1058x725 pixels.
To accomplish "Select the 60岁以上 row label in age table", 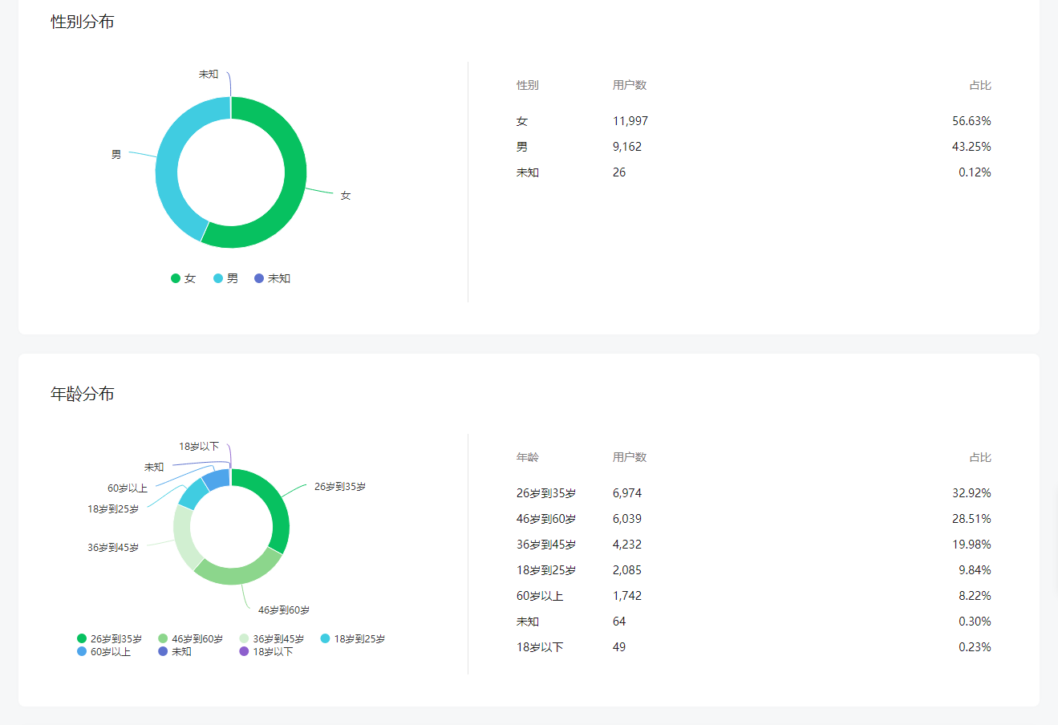I will pos(540,596).
